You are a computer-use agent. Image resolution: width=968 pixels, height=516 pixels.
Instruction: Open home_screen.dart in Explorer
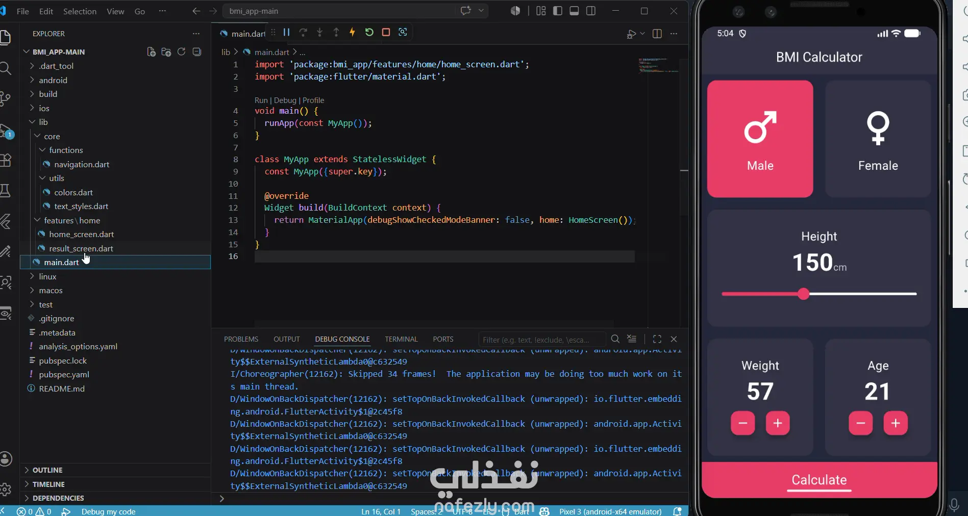81,234
